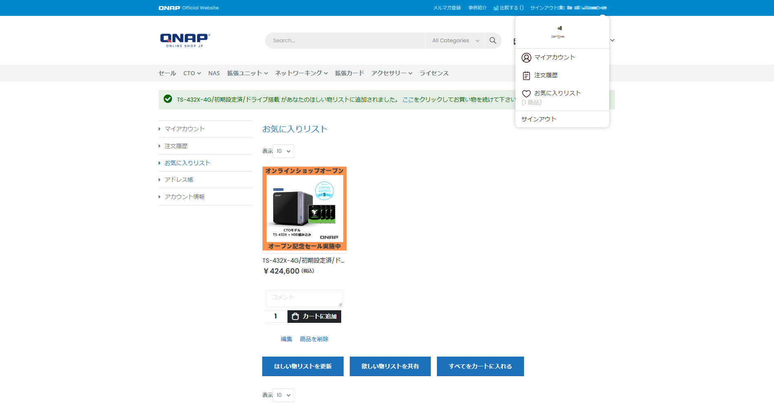The image size is (774, 418).
Task: Click the 欲しい物リストを共有 button
Action: [390, 366]
